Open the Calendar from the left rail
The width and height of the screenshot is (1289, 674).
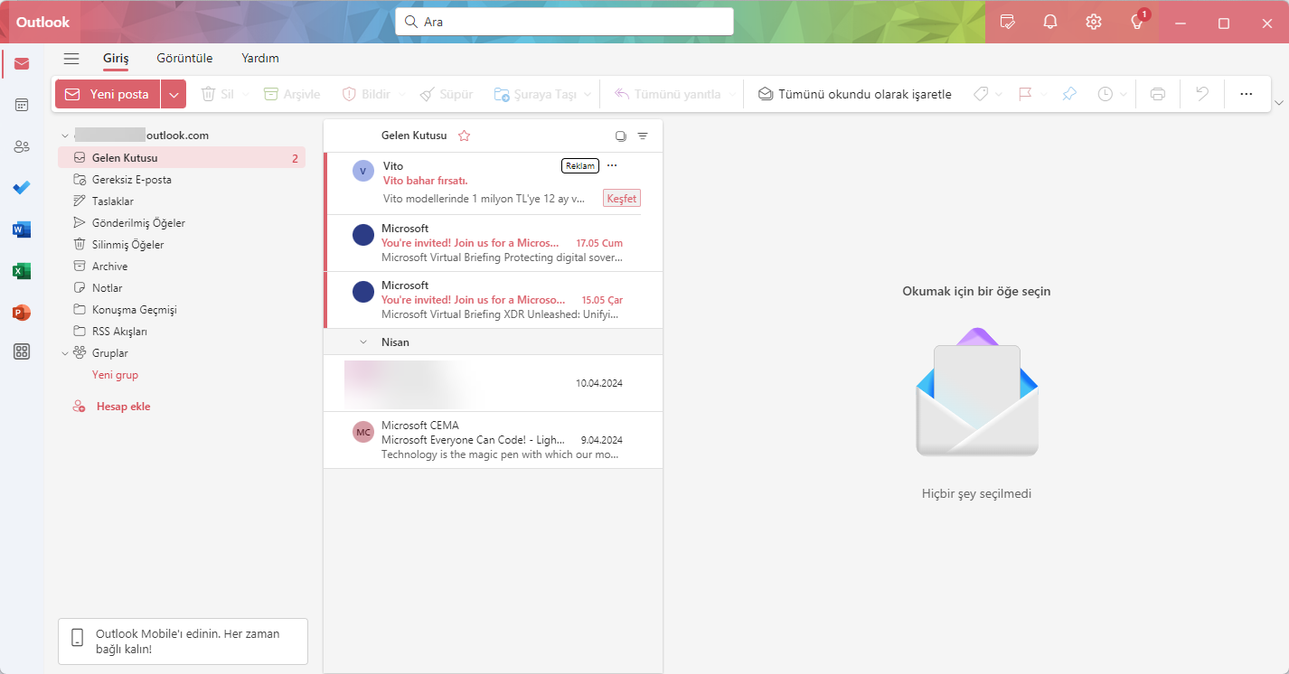click(x=22, y=105)
